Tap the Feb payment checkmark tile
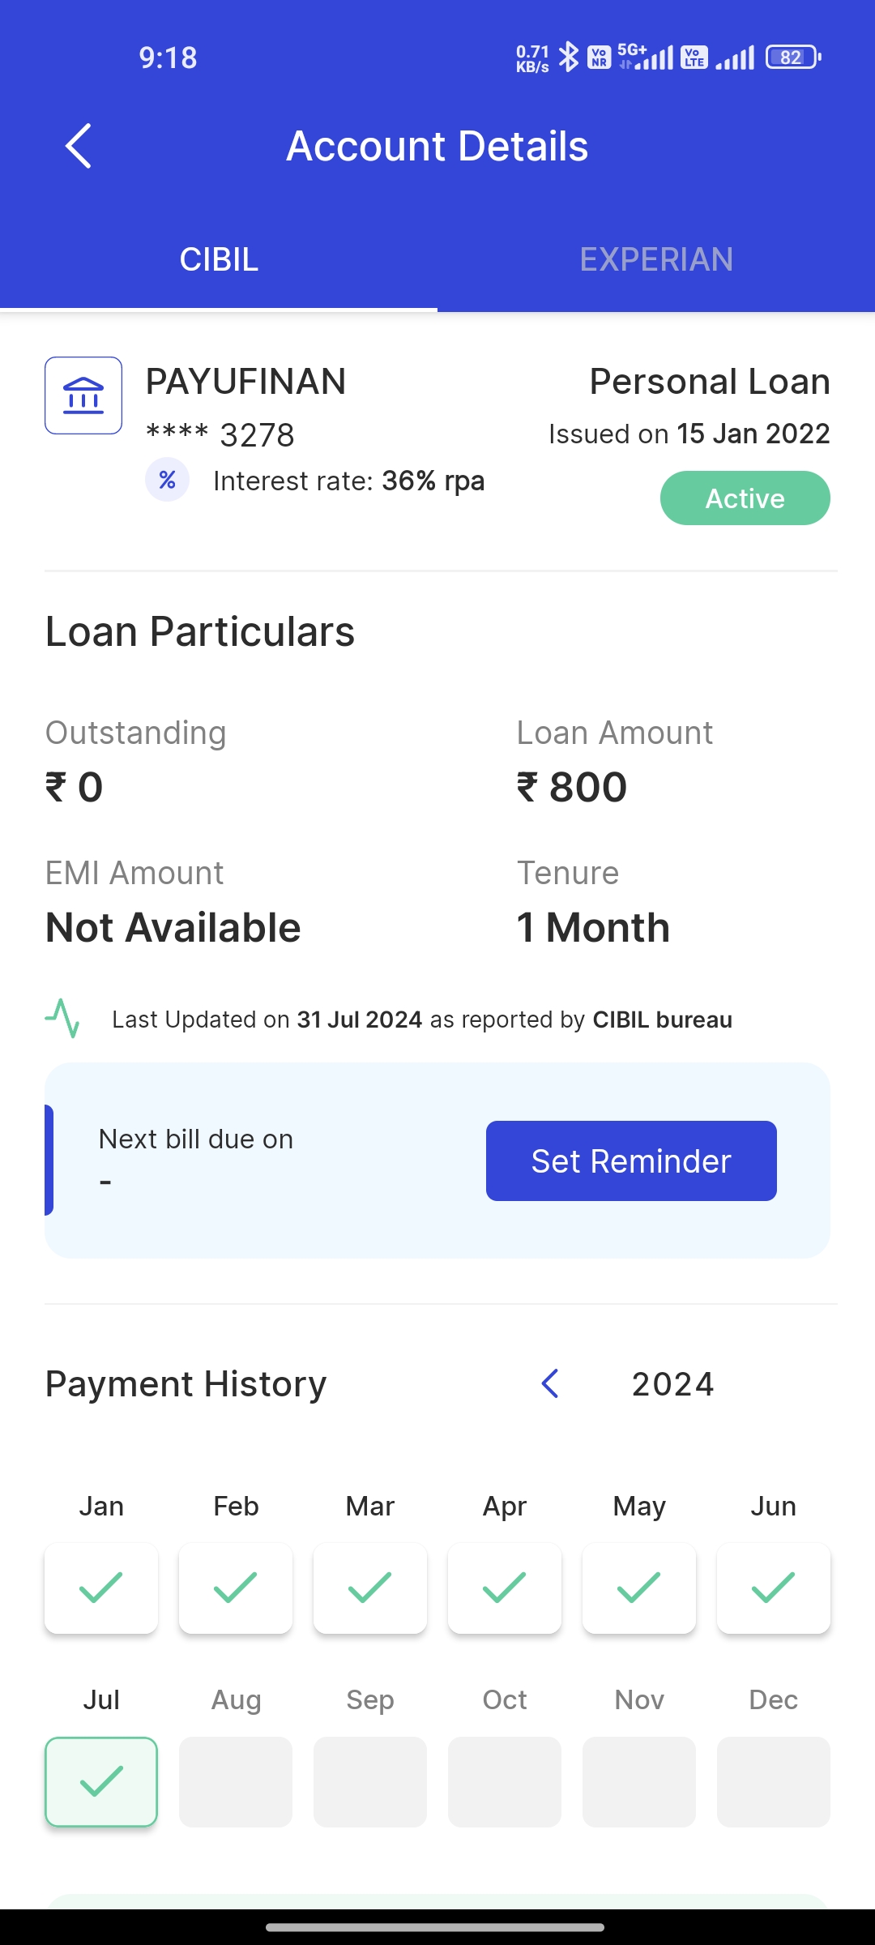The height and width of the screenshot is (1945, 875). point(236,1588)
